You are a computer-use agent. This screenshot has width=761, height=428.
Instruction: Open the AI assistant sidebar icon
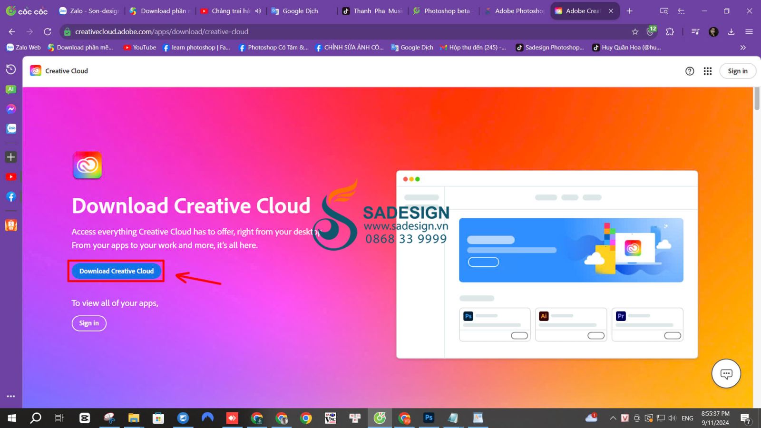[11, 89]
